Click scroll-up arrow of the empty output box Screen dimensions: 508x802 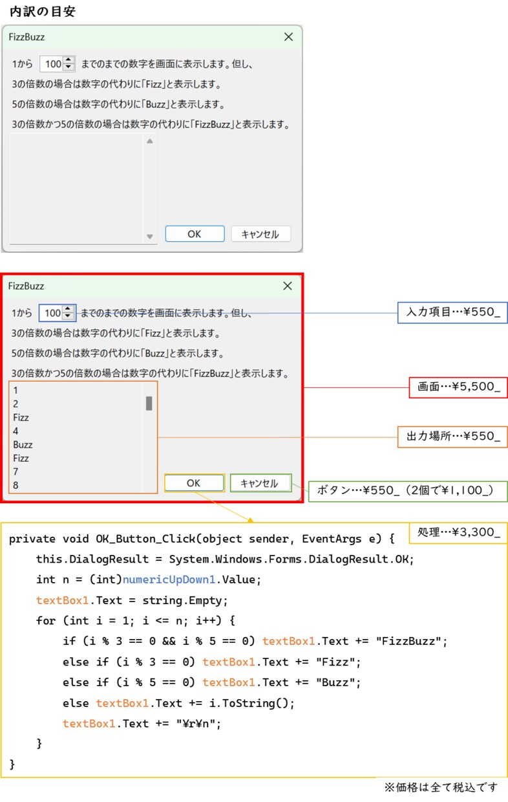(x=150, y=140)
